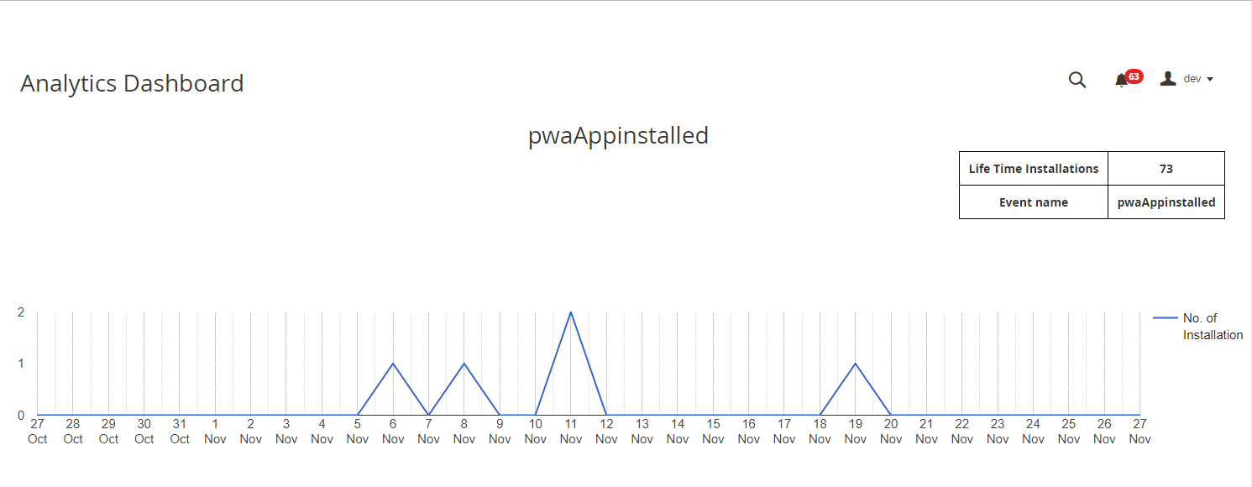Click the large pwaAppinstalled chart title
The height and width of the screenshot is (487, 1252).
pos(618,135)
